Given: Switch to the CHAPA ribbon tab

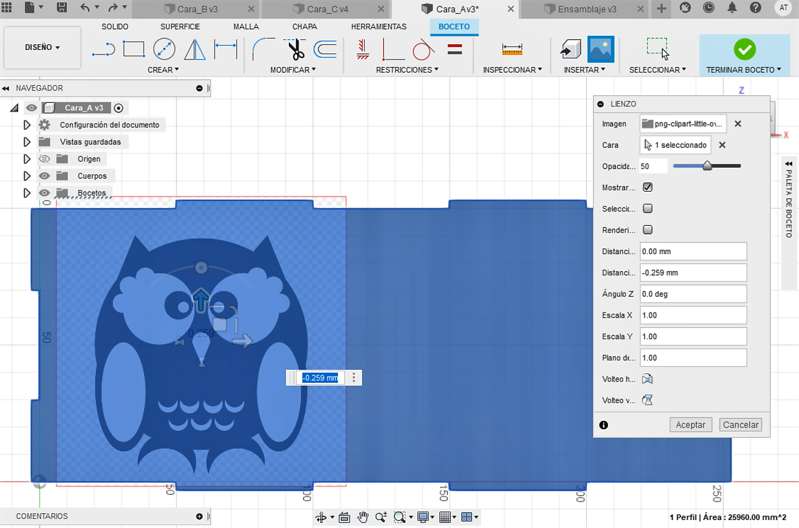Looking at the screenshot, I should tap(305, 27).
